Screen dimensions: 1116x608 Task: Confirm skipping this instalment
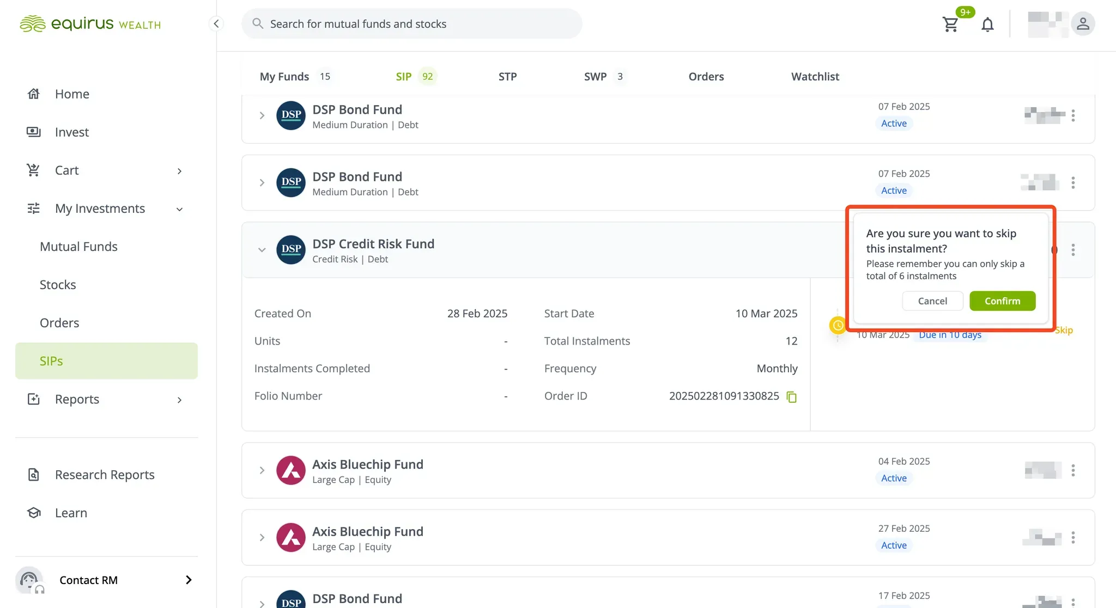pyautogui.click(x=1003, y=301)
